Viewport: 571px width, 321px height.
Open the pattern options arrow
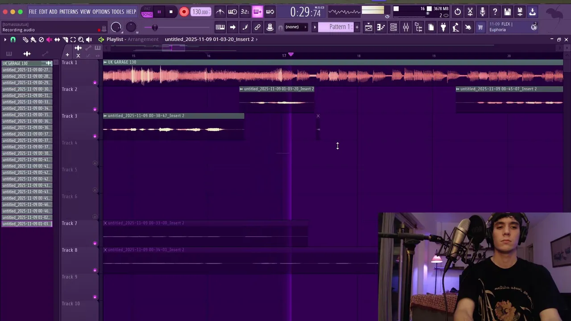tap(314, 27)
